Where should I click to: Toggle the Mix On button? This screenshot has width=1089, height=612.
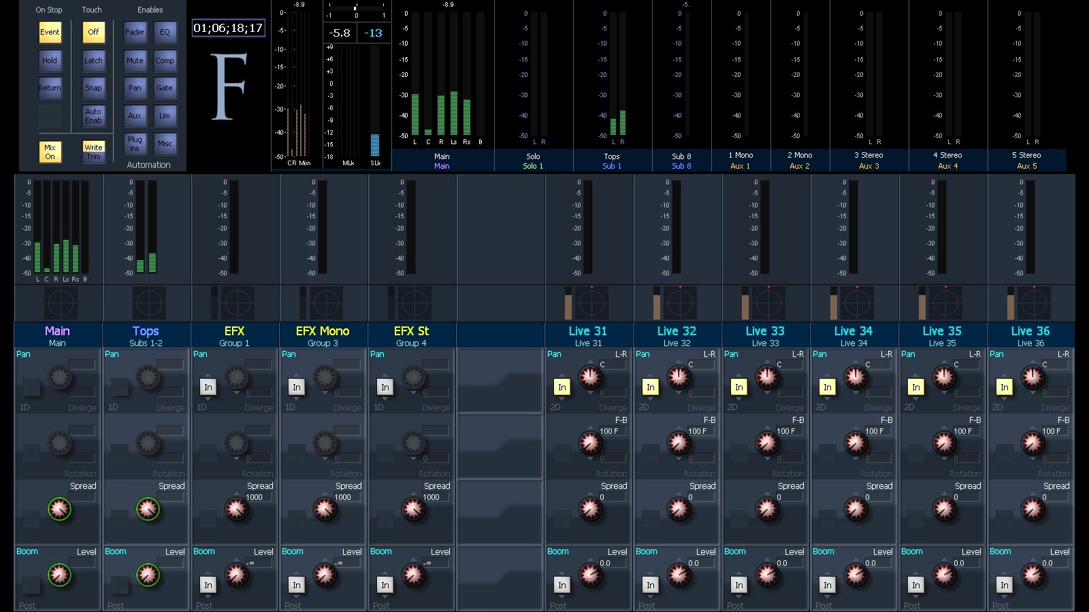[50, 152]
